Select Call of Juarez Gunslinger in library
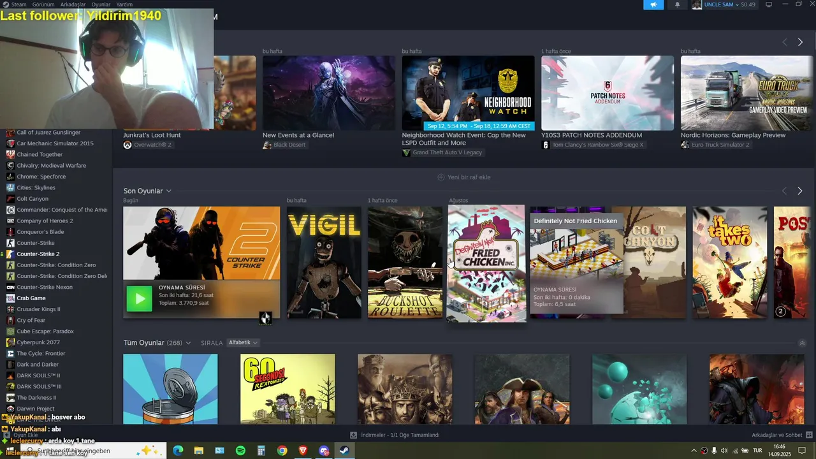This screenshot has width=816, height=459. (48, 133)
